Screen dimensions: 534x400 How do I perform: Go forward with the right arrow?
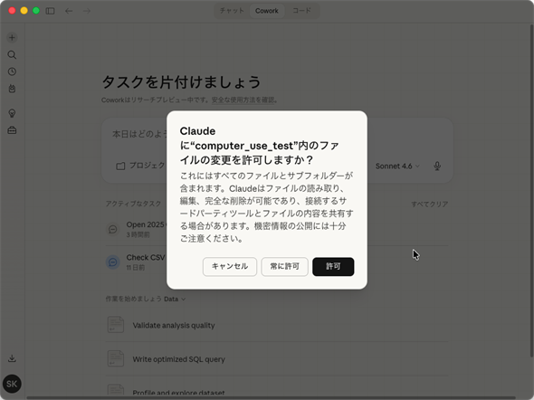pos(87,11)
